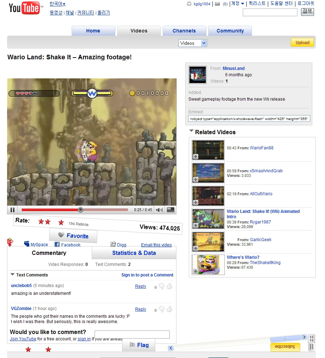Add xSmashAndGrab's video to the queue via plus icon
325x358 pixels.
(195, 179)
